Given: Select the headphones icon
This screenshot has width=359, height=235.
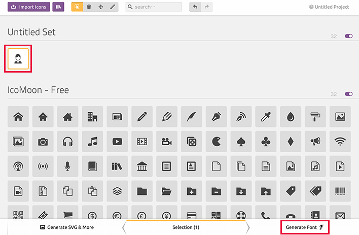Looking at the screenshot, I should (x=67, y=142).
